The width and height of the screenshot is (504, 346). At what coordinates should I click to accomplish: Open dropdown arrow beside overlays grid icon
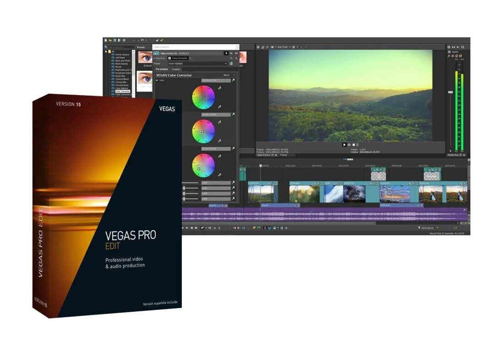point(297,47)
